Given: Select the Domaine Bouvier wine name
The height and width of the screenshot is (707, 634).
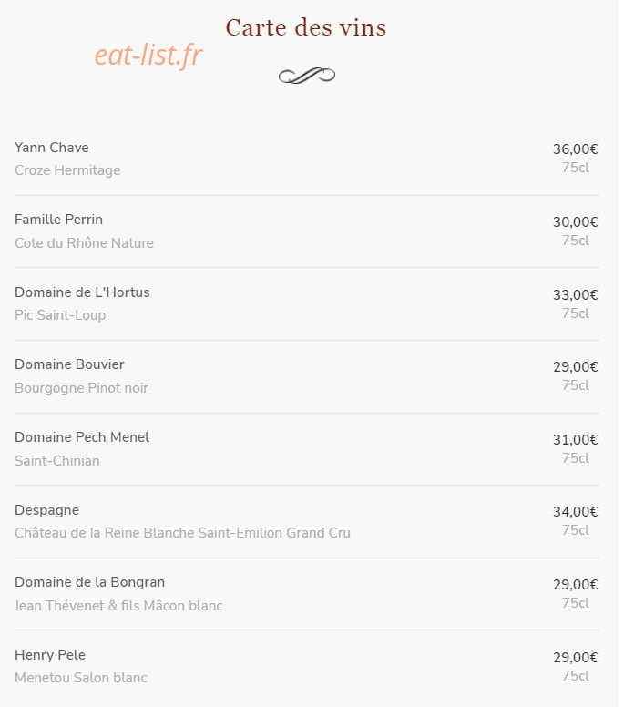Looking at the screenshot, I should (x=69, y=364).
